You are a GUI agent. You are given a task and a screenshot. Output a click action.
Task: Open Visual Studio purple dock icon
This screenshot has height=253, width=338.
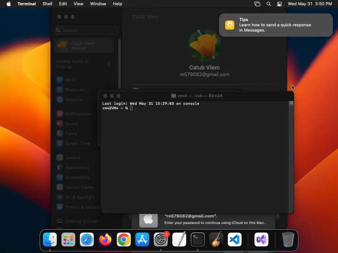261,239
